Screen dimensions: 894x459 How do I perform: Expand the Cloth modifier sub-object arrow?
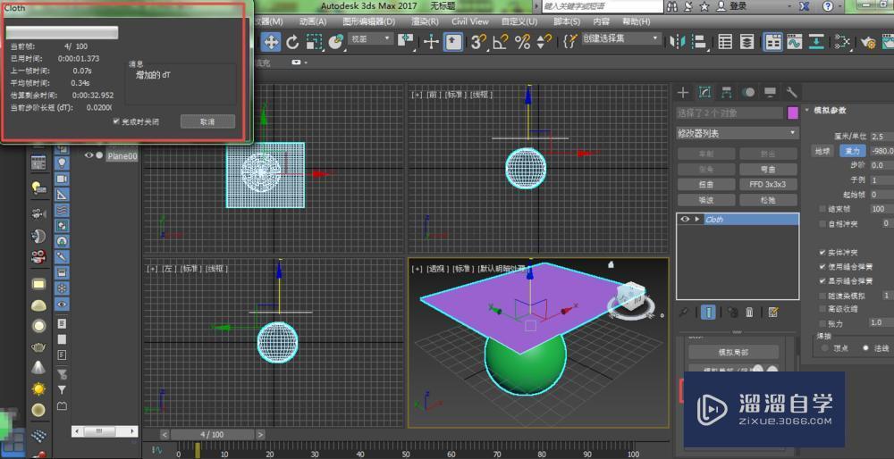point(696,219)
